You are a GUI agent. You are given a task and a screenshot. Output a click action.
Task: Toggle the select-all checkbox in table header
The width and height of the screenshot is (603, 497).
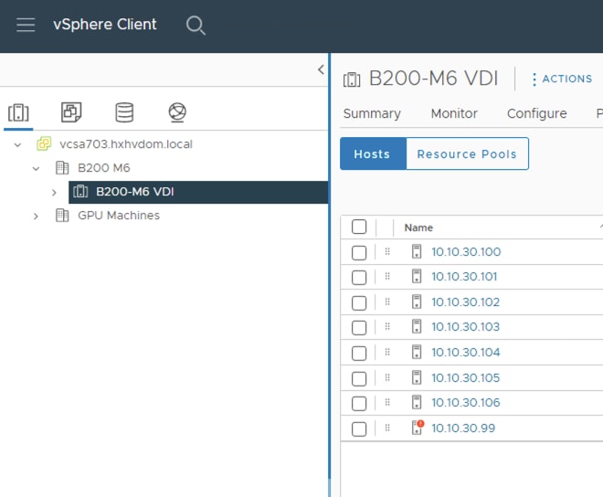(x=359, y=227)
